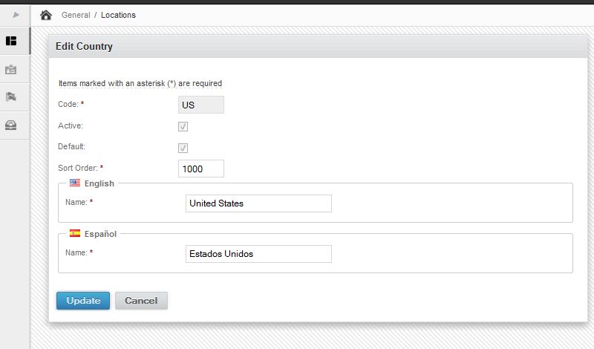The image size is (594, 349).
Task: Click the Español Name field Estados Unidos
Action: tap(258, 254)
